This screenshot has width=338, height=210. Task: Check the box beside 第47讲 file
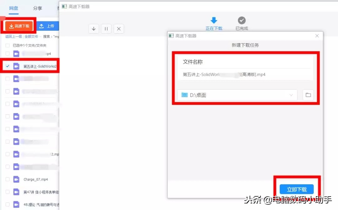tap(7, 192)
